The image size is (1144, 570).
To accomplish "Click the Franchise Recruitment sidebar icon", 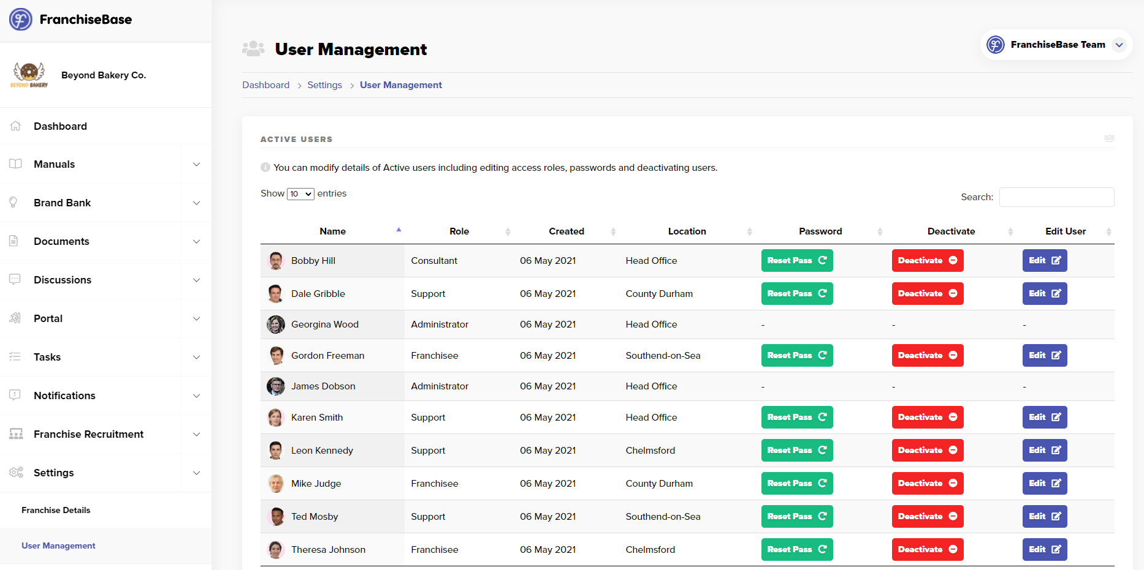I will 16,434.
